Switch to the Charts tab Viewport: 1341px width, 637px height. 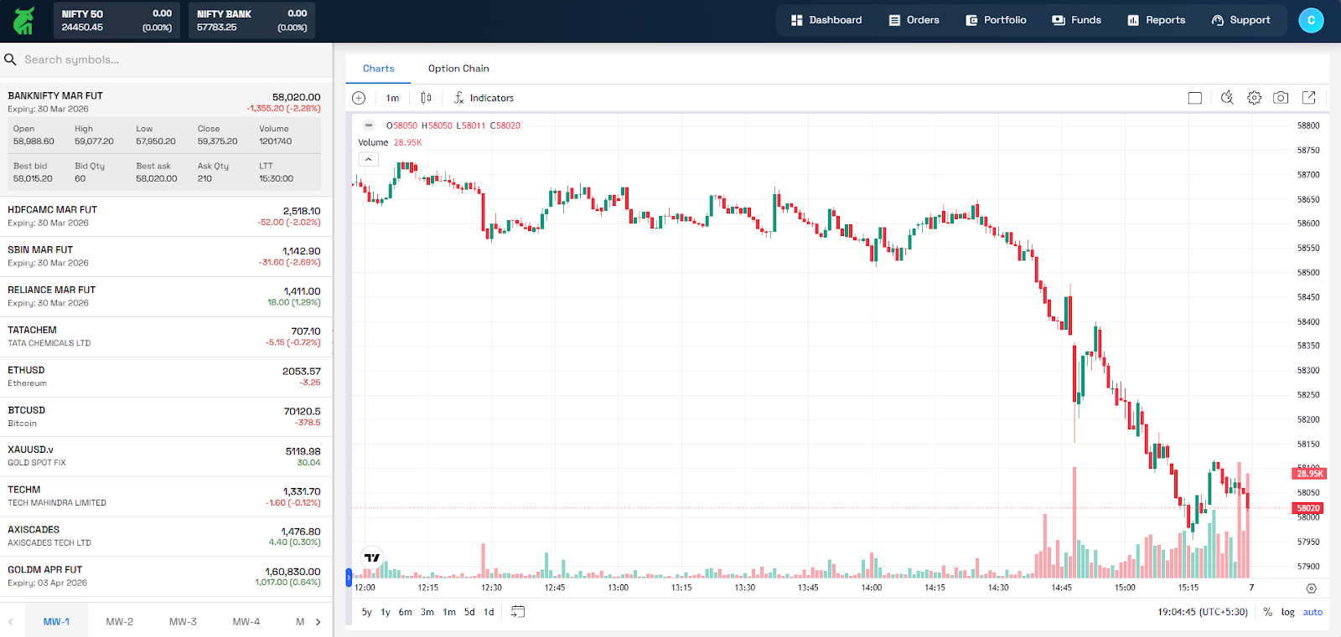(378, 69)
